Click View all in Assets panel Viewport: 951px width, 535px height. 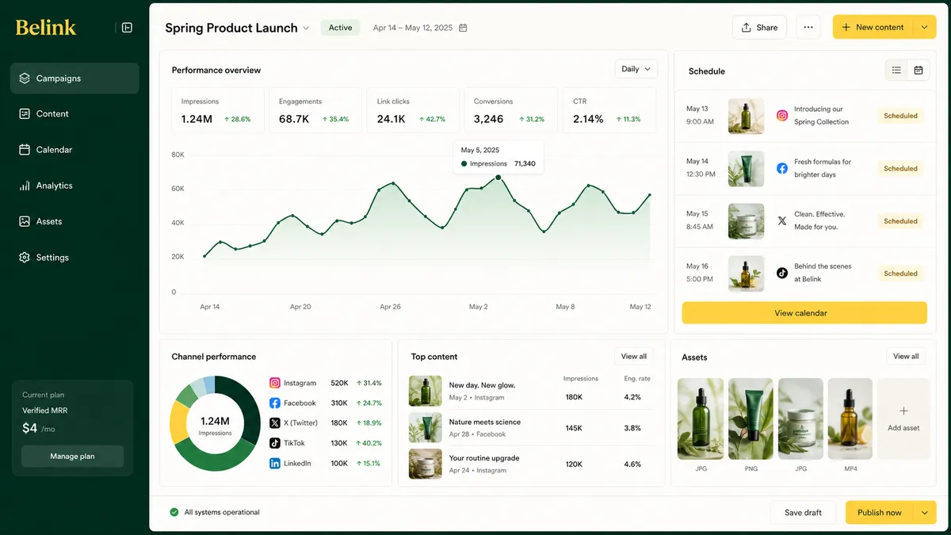[x=906, y=357]
